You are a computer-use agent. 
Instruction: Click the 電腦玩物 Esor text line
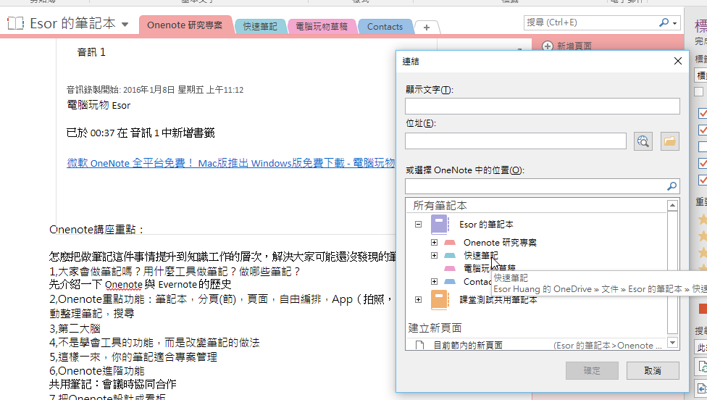(99, 106)
